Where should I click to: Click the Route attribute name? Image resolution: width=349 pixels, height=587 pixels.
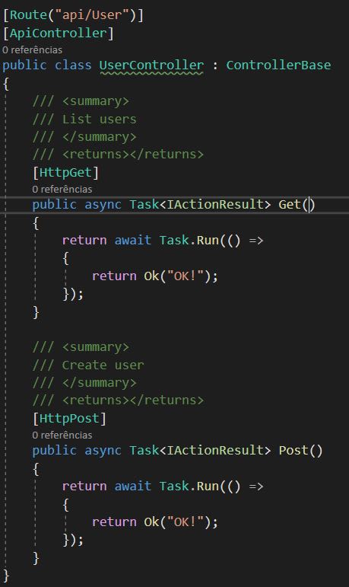(28, 15)
